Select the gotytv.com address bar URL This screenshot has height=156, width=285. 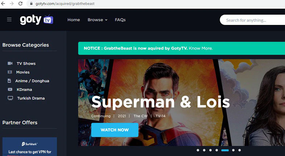coord(65,4)
